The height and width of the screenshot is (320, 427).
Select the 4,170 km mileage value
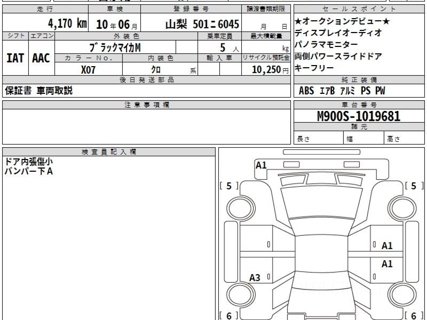pyautogui.click(x=67, y=24)
